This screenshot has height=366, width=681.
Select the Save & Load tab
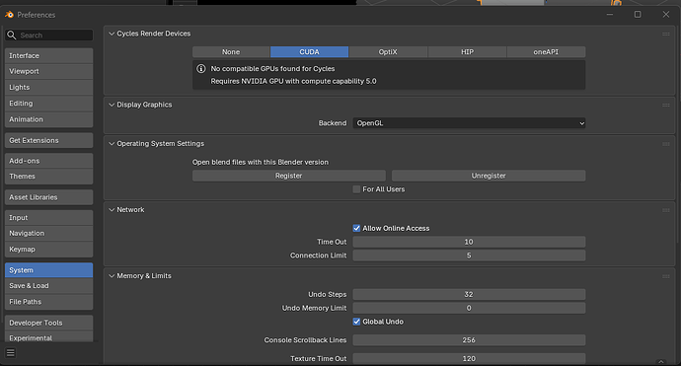pyautogui.click(x=48, y=286)
